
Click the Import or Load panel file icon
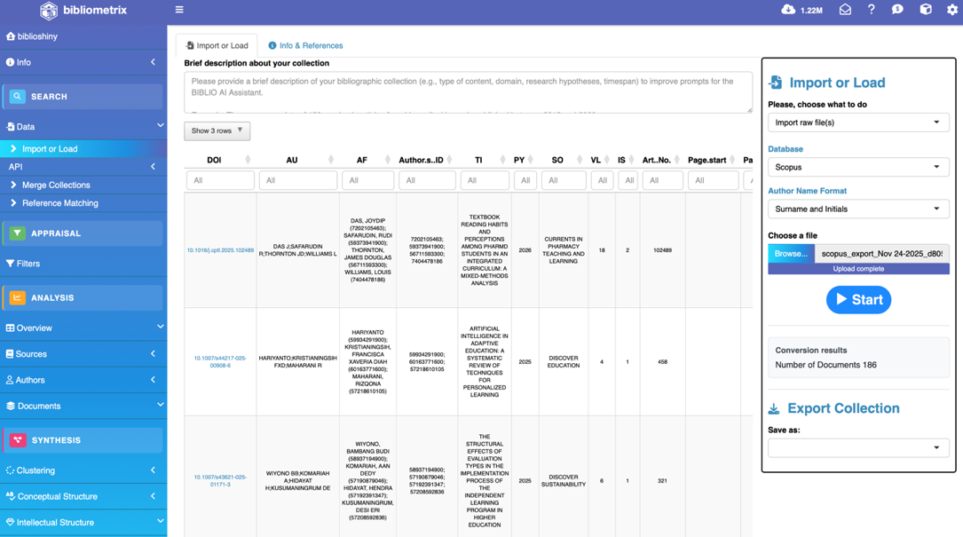click(x=775, y=83)
